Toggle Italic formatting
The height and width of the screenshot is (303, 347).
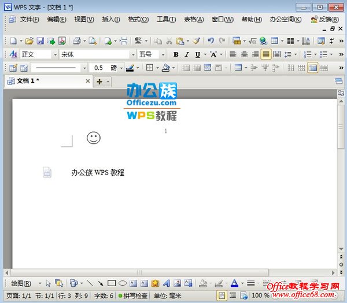[187, 54]
